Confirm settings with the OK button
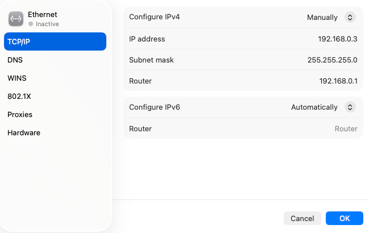 345,218
